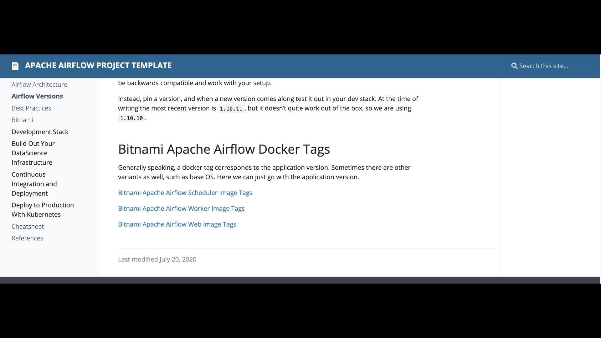601x338 pixels.
Task: Click the Last modified July 20, 2020 text
Action: 157,259
